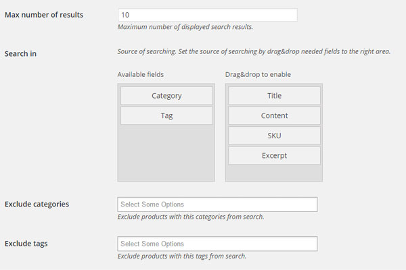Screen dimensions: 406x270
Task: Click the "Available fields" heading
Action: [141, 74]
